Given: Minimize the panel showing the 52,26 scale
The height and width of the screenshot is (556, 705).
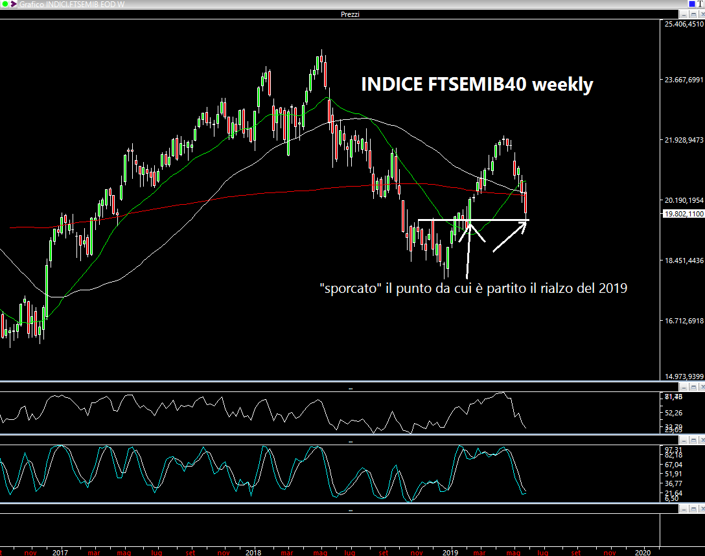Looking at the screenshot, I should tap(684, 387).
